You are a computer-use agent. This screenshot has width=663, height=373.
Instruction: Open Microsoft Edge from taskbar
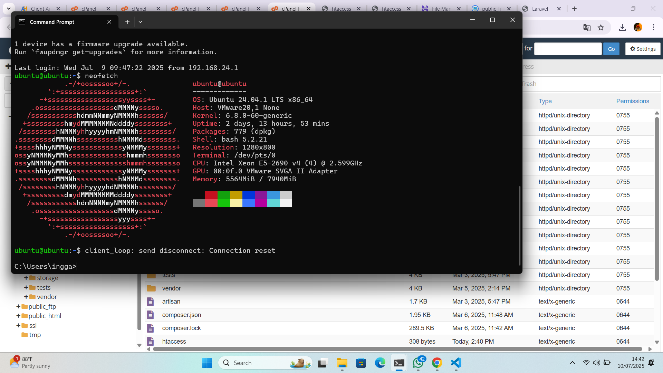[x=380, y=363]
